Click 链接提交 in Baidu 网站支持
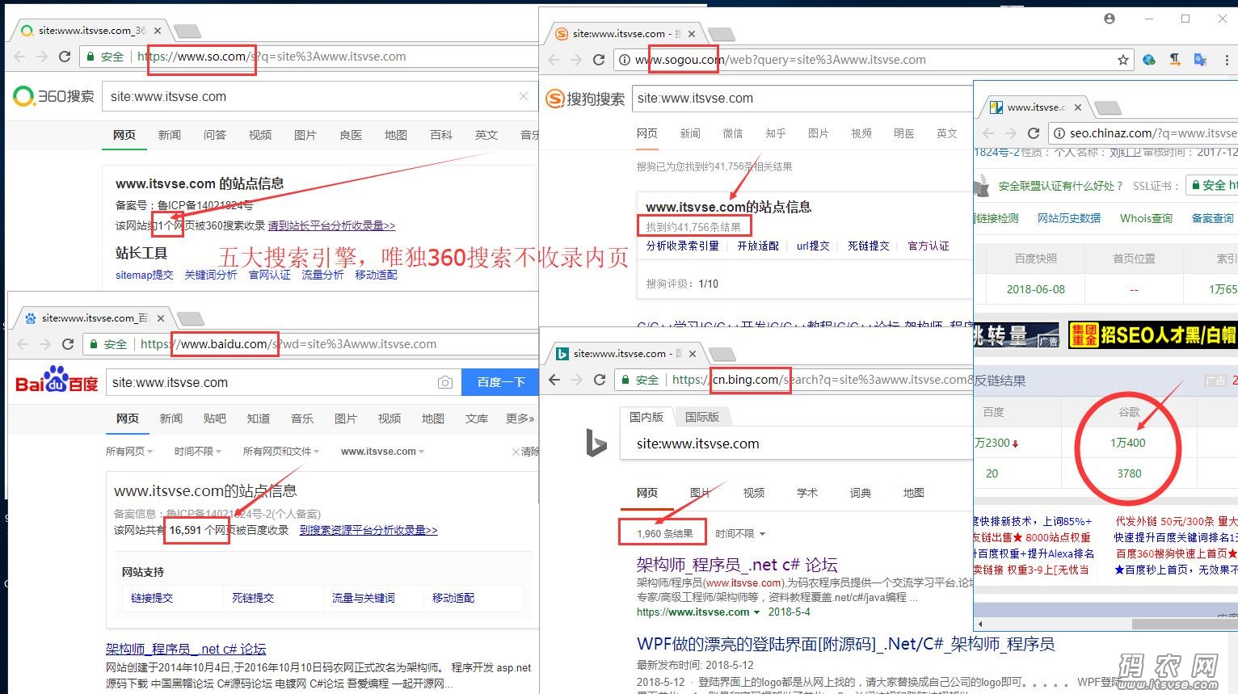1238x694 pixels. 152,598
